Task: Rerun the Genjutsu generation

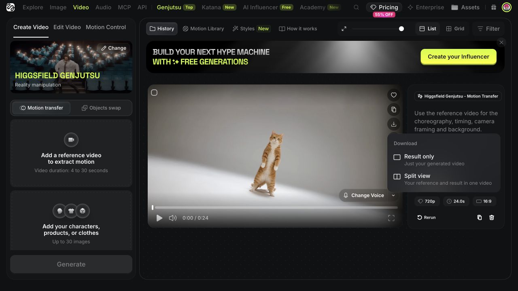Action: 427,217
